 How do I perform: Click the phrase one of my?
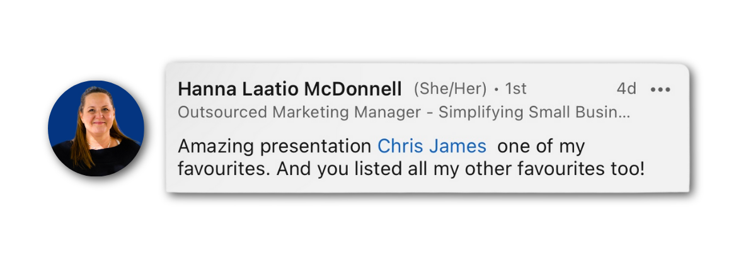click(541, 146)
